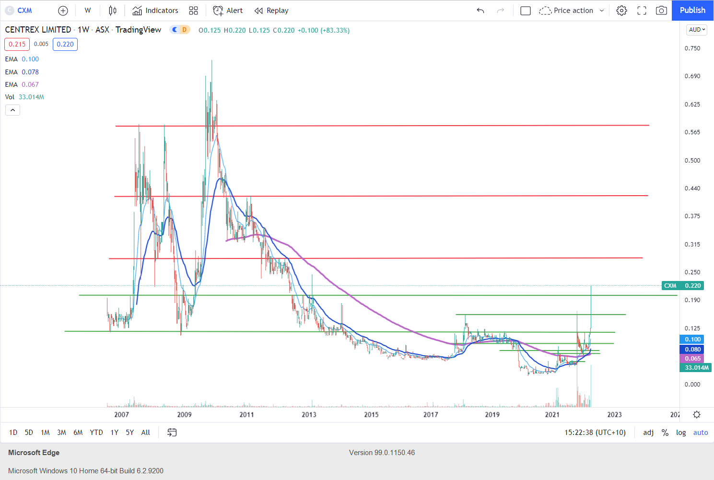
Task: Set range to 1M
Action: pos(45,433)
